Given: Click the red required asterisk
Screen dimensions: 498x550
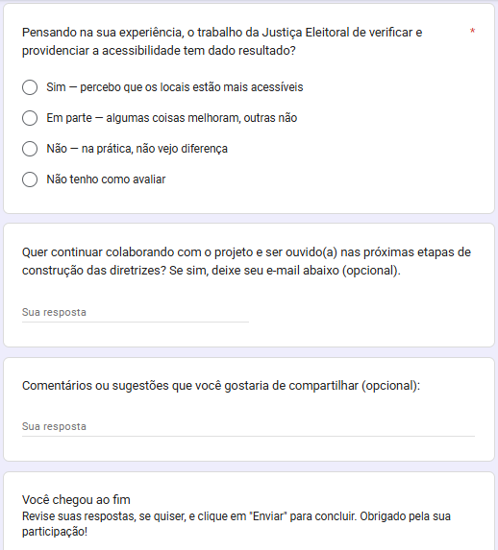Looking at the screenshot, I should pyautogui.click(x=472, y=32).
